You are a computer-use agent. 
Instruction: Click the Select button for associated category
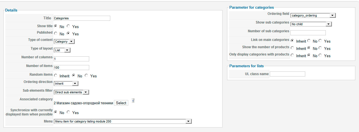121,103
